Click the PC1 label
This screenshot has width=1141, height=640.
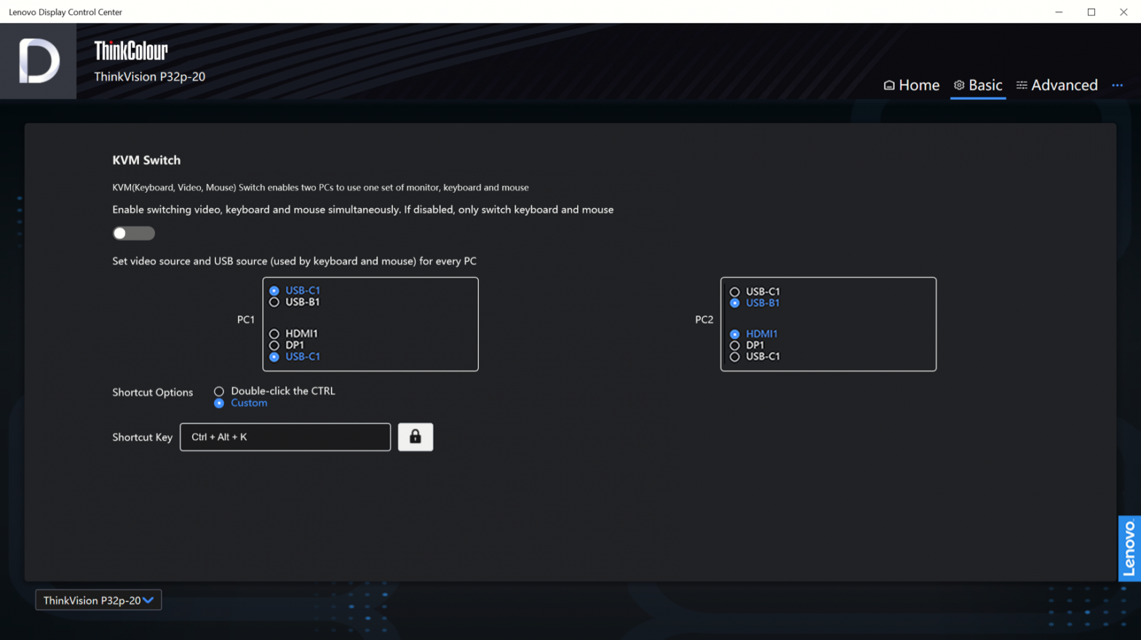pos(246,319)
